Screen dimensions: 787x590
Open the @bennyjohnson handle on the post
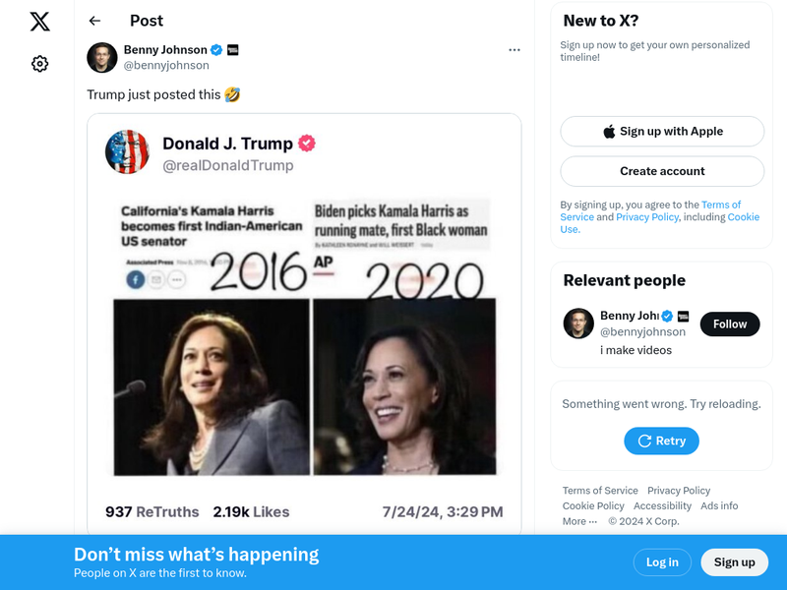pyautogui.click(x=166, y=66)
